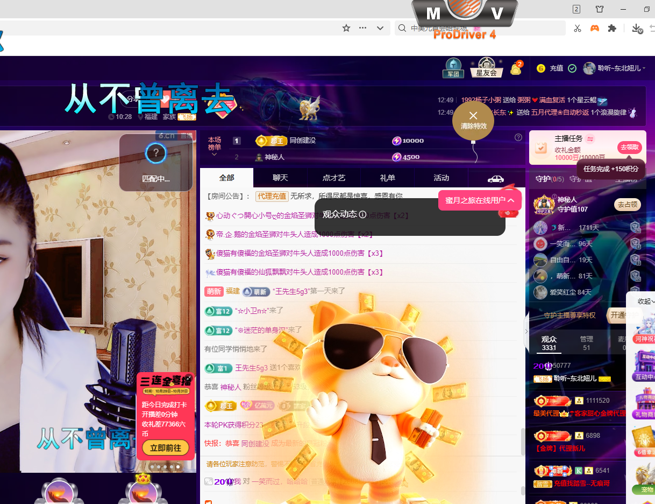The height and width of the screenshot is (504, 655).
Task: Open the 聆听~东北妞儿 user dropdown
Action: [x=615, y=68]
